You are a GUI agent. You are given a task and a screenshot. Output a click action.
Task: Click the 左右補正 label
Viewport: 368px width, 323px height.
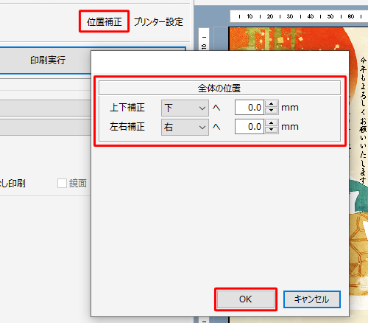[127, 127]
